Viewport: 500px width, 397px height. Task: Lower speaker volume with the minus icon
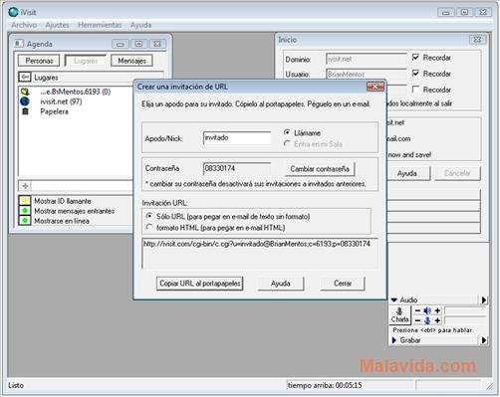(417, 310)
